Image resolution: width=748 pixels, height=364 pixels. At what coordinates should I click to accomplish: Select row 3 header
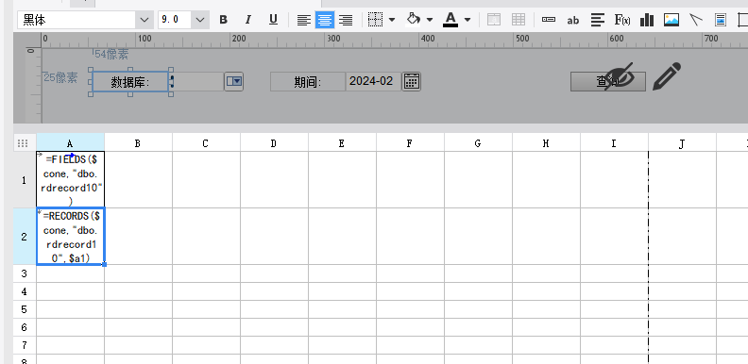click(x=25, y=273)
